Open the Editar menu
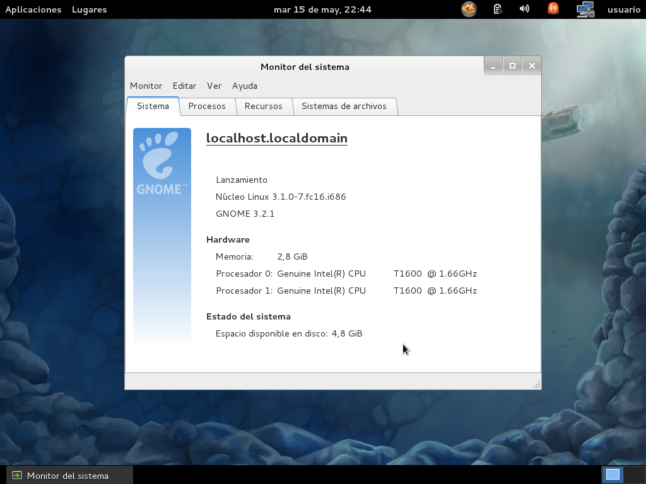646x484 pixels. 184,86
